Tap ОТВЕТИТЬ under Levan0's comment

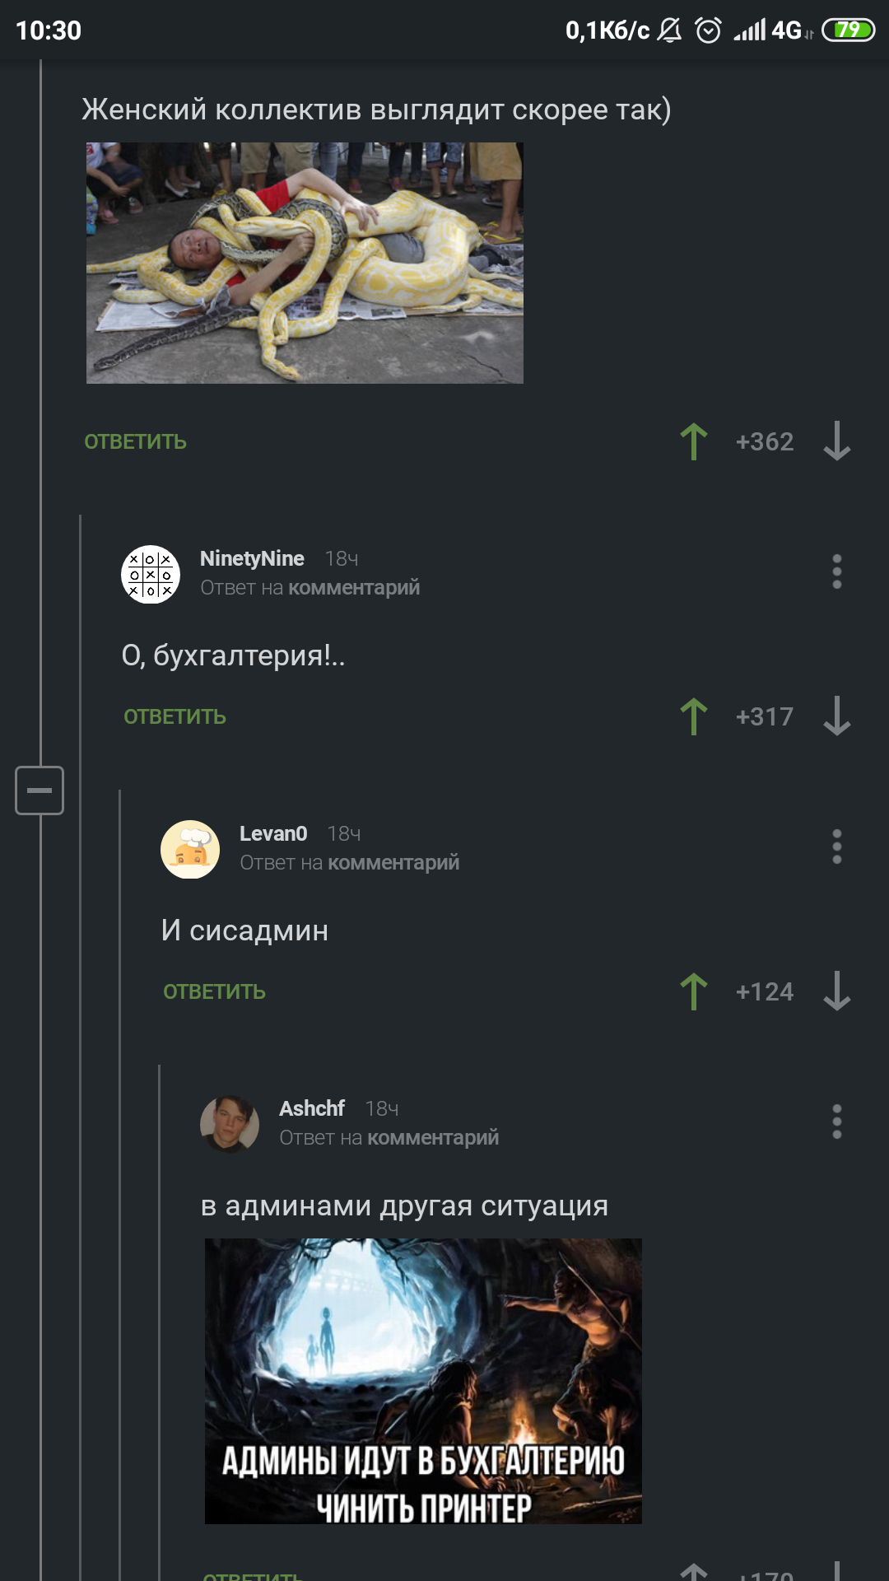point(215,992)
